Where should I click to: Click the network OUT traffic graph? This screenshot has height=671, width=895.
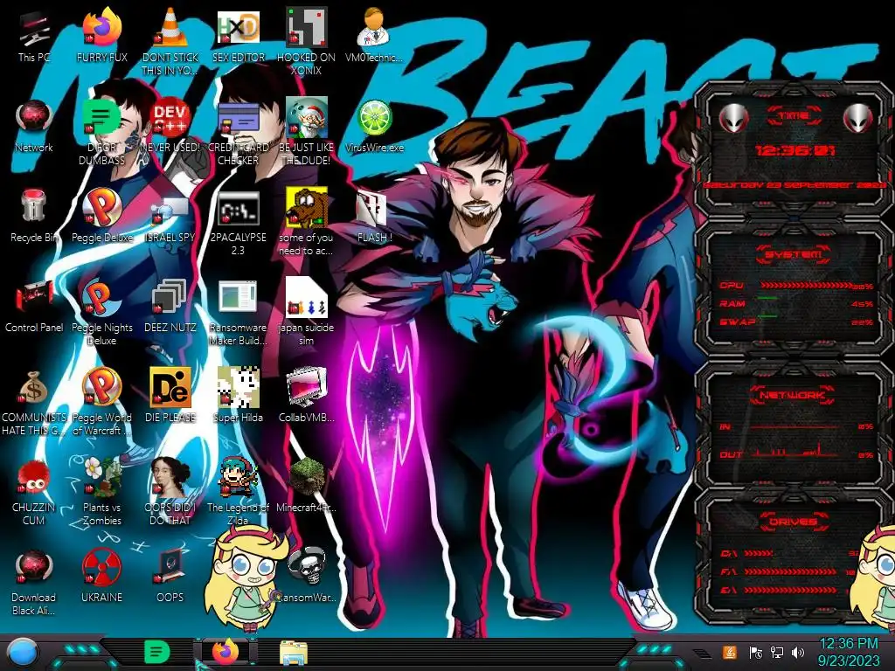pyautogui.click(x=795, y=451)
